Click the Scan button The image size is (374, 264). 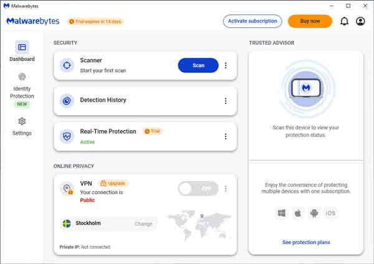pos(198,65)
